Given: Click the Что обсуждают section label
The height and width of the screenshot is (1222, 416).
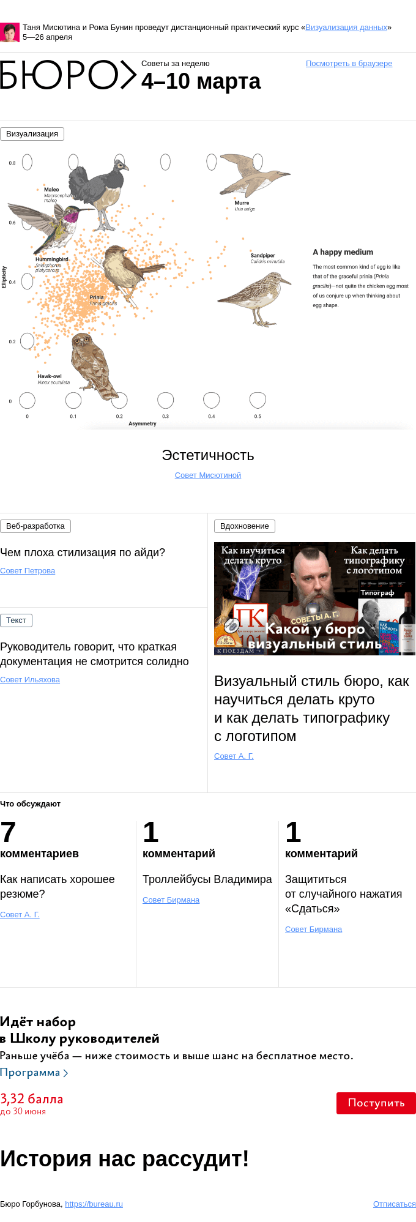Looking at the screenshot, I should pos(30,804).
